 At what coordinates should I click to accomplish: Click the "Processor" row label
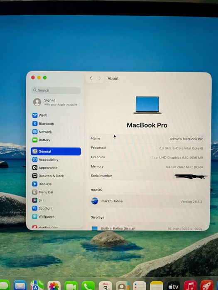99,148
